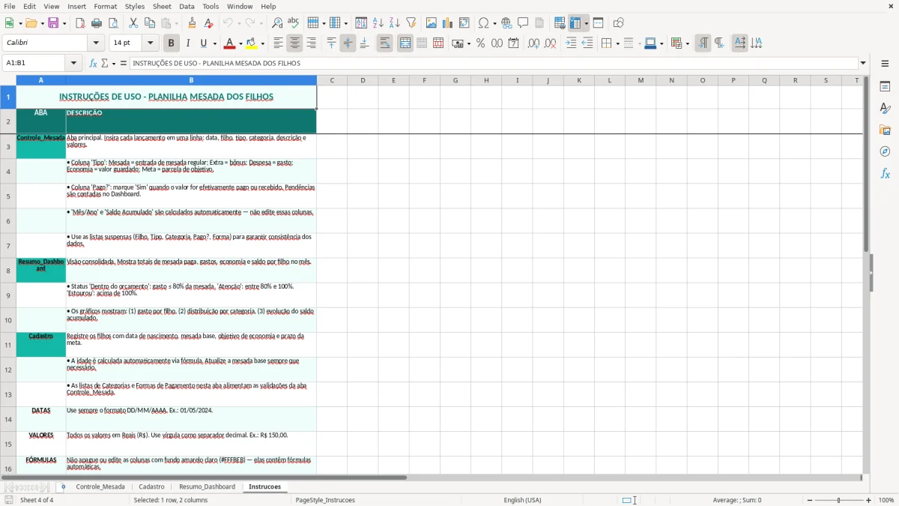Open the Format menu

(106, 6)
